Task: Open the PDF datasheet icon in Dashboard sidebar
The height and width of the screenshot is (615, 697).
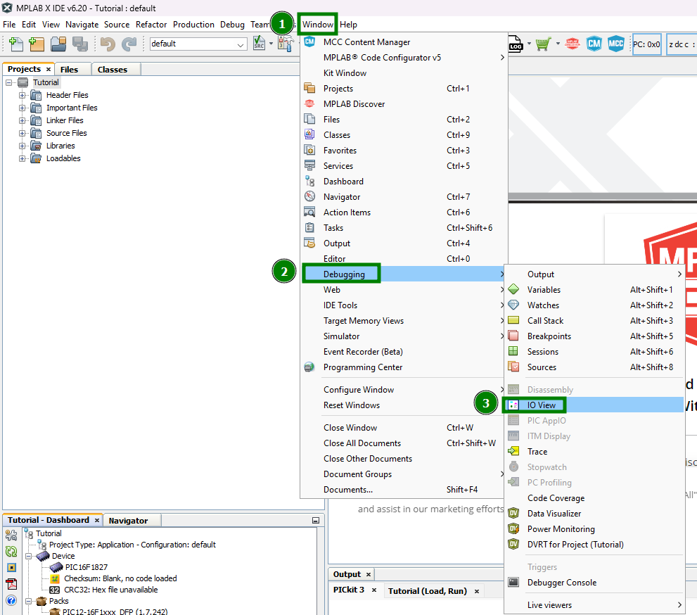Action: [11, 583]
